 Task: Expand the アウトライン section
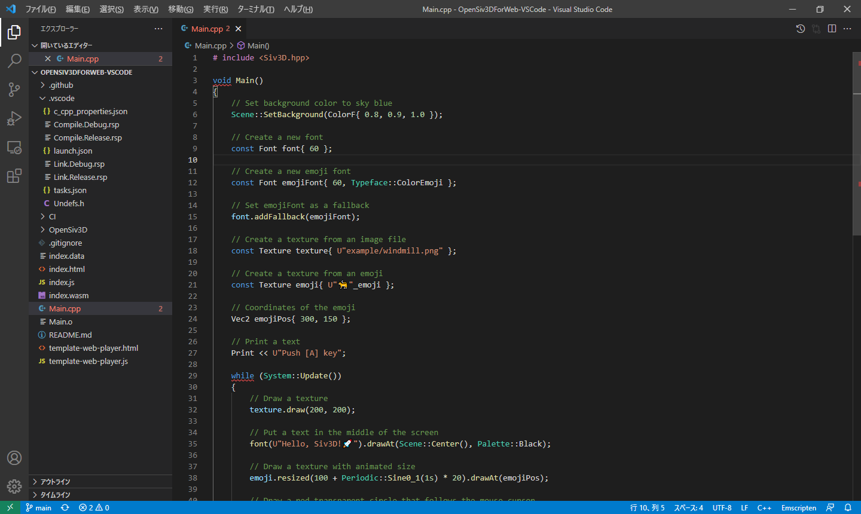[x=100, y=481]
